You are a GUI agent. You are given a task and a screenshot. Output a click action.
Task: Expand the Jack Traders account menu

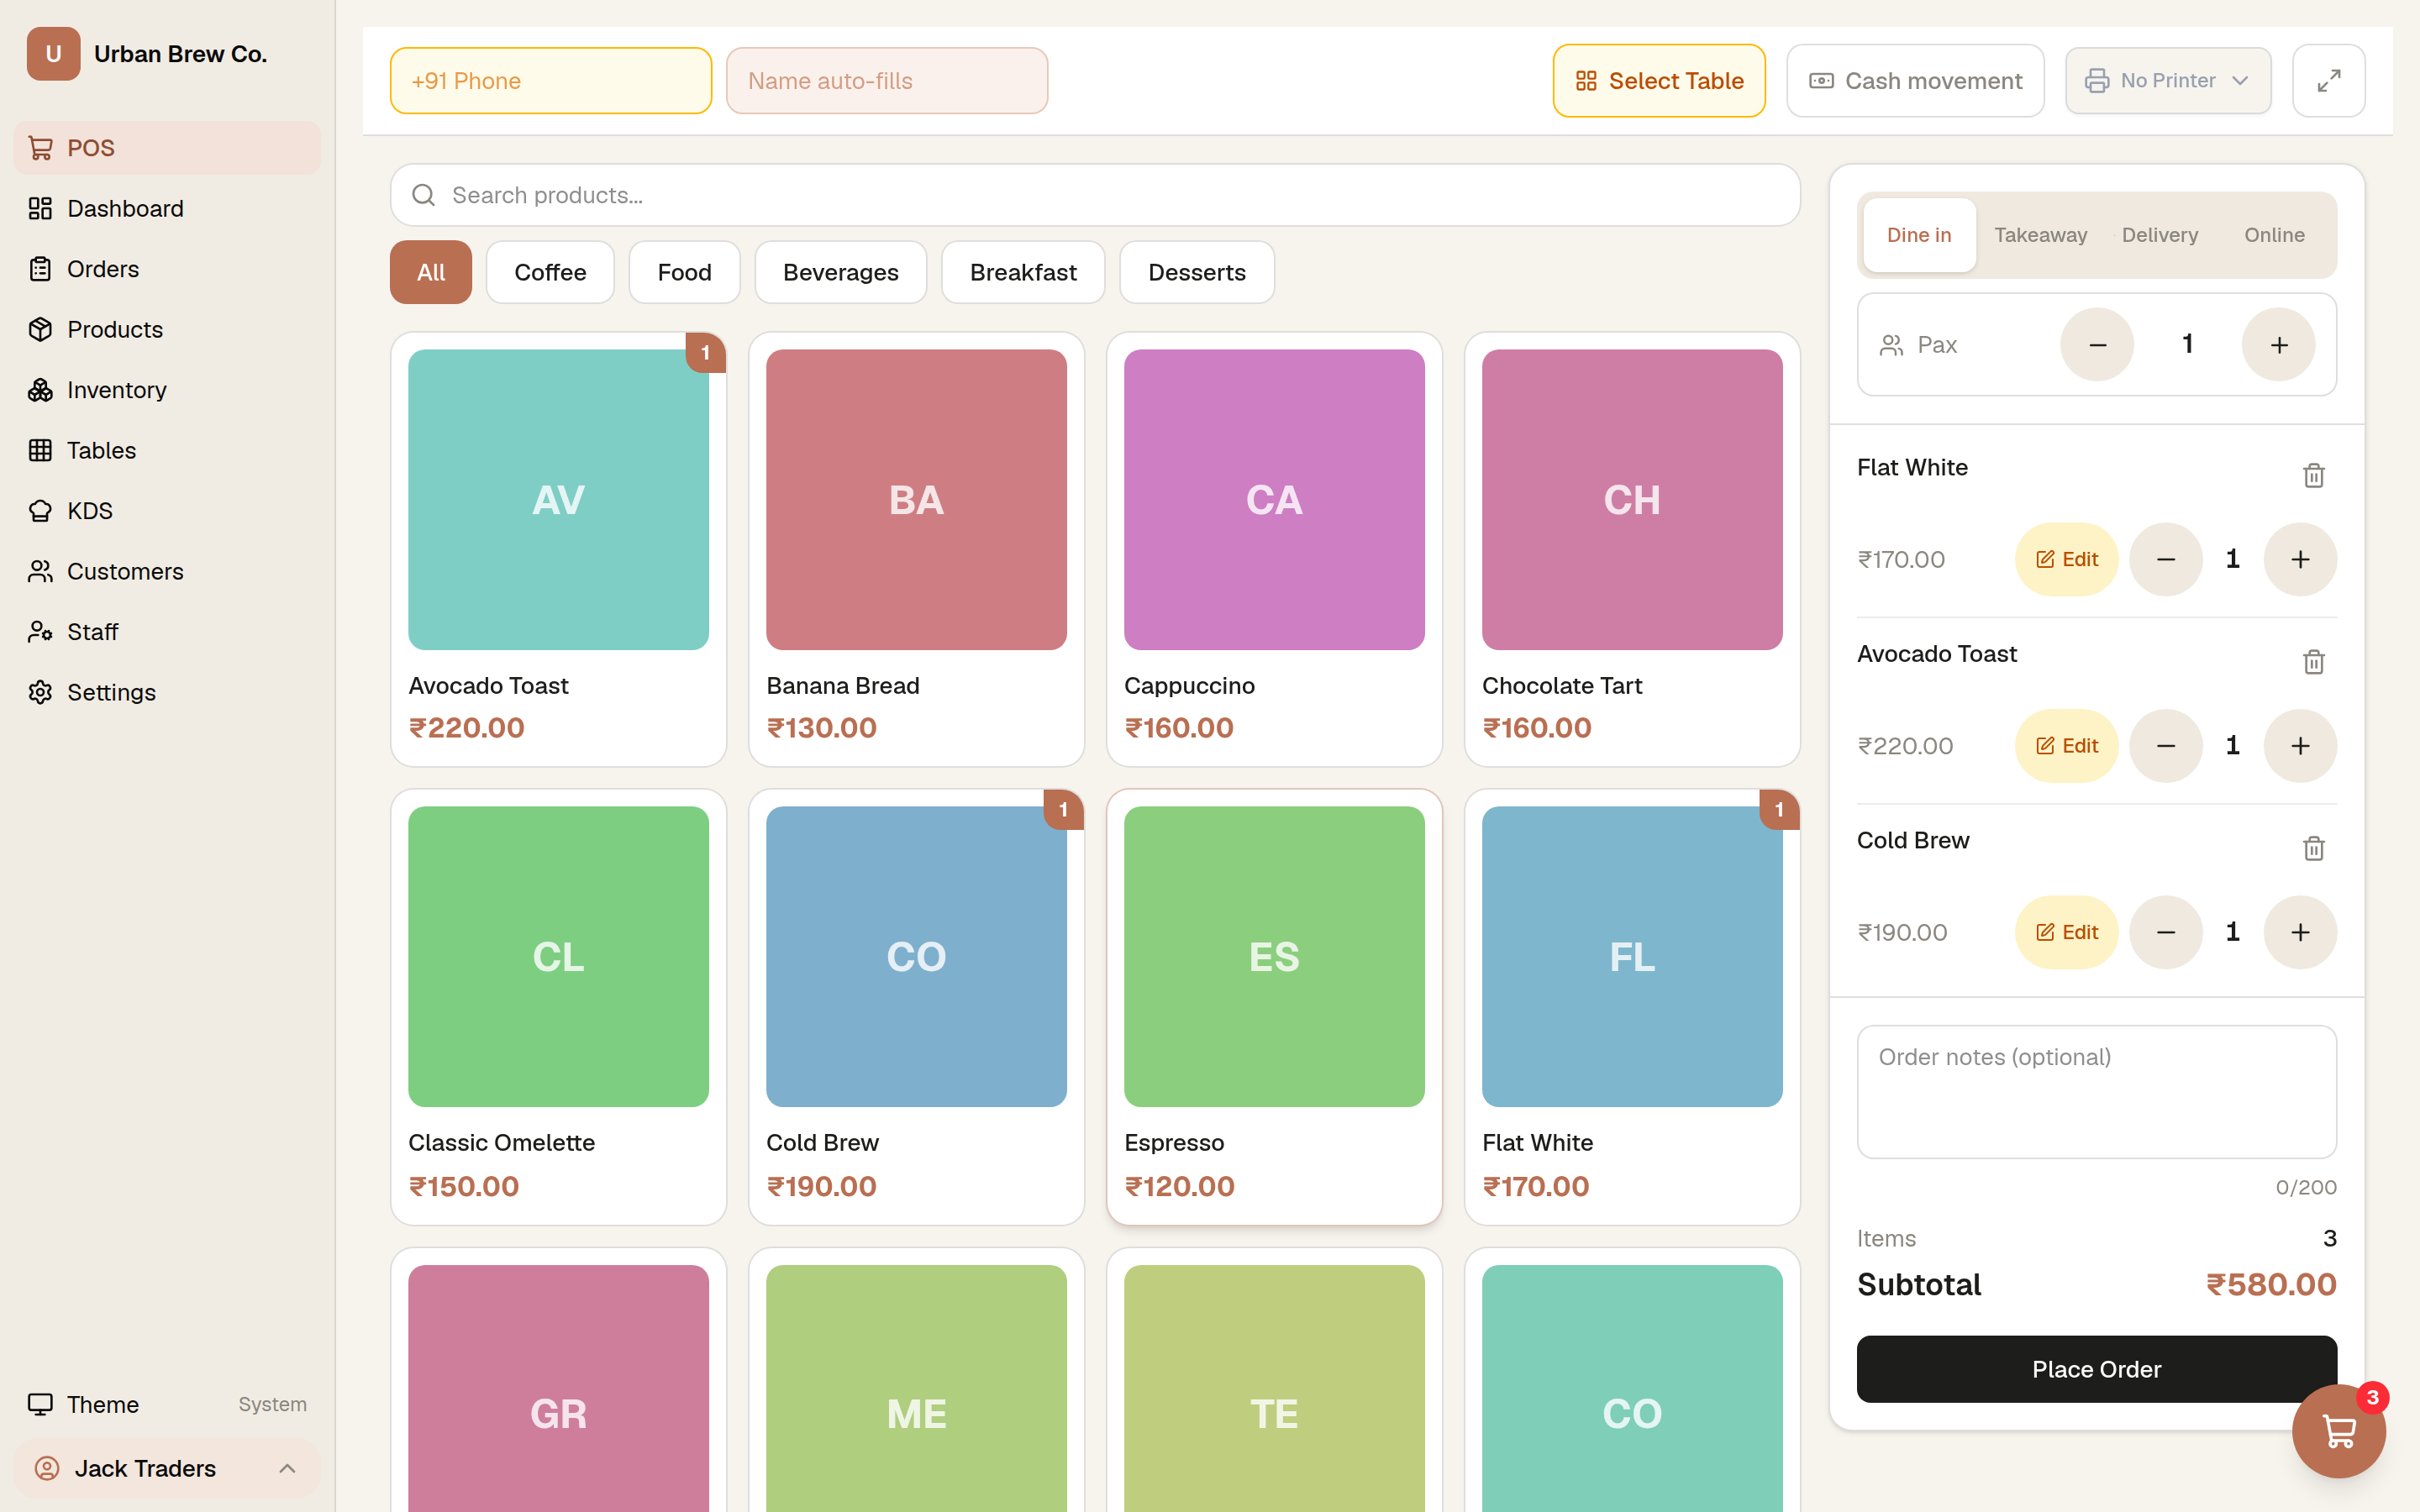[x=167, y=1468]
